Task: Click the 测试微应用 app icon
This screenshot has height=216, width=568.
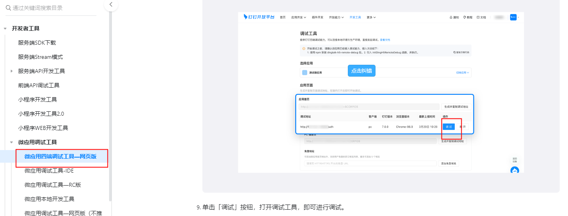Action: pyautogui.click(x=304, y=73)
